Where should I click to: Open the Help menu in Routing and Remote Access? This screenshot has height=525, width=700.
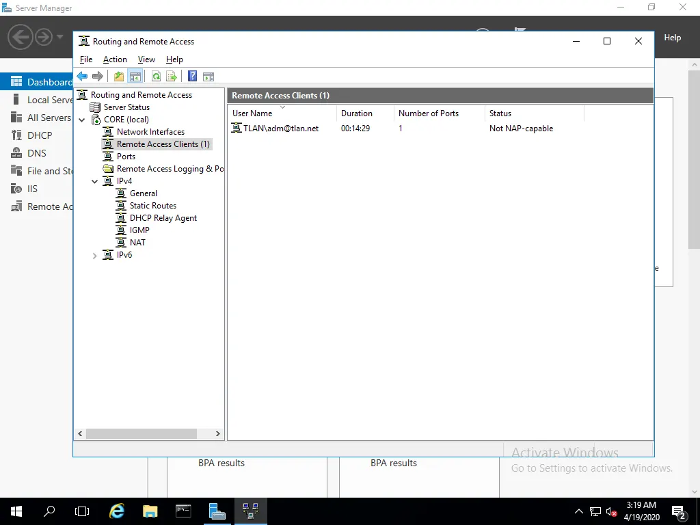[x=174, y=59]
